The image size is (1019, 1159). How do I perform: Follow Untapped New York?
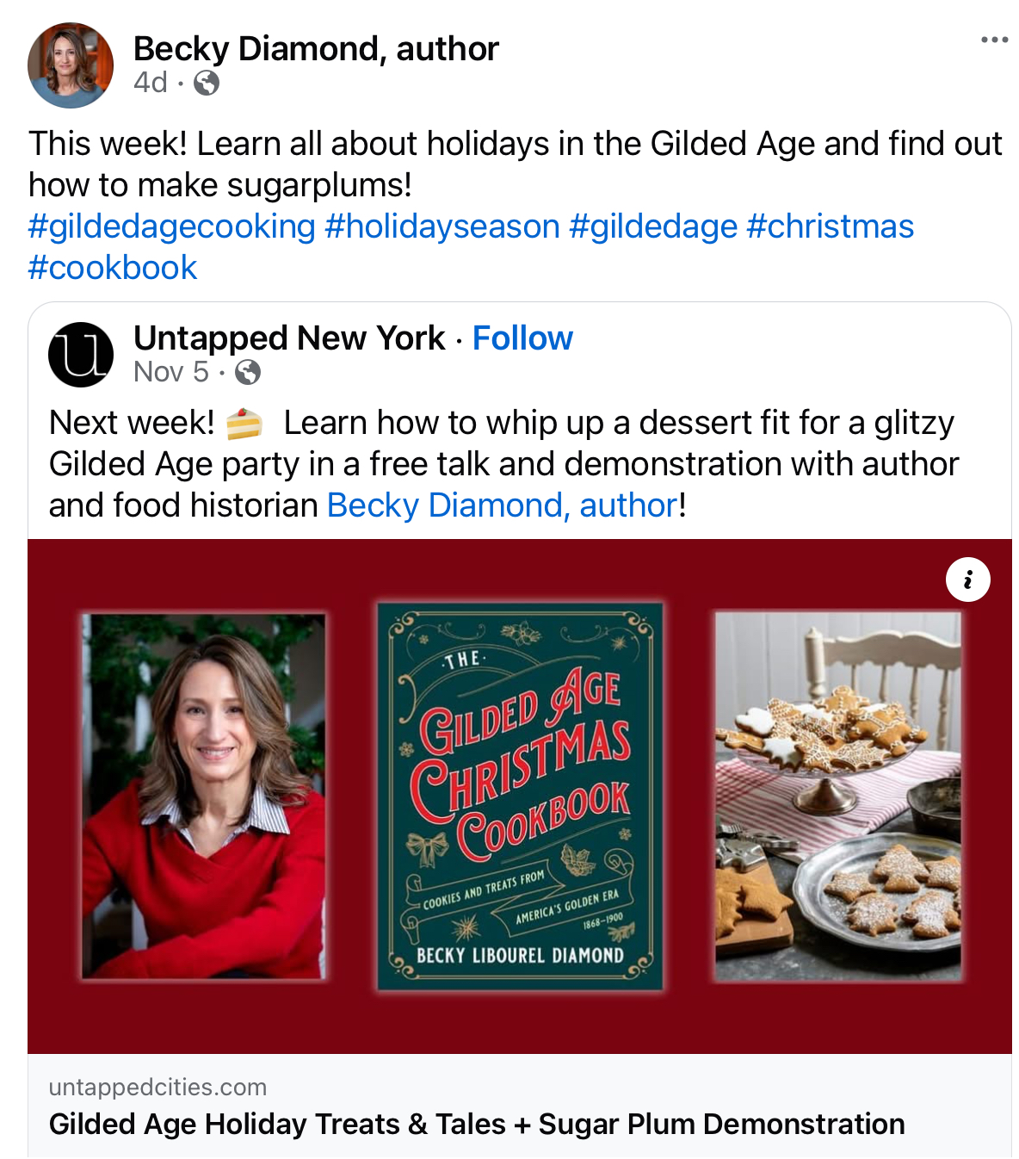point(522,338)
